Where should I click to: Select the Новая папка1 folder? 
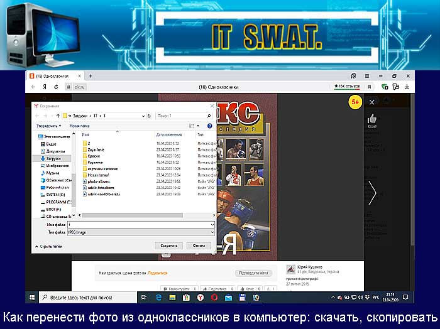pyautogui.click(x=96, y=175)
